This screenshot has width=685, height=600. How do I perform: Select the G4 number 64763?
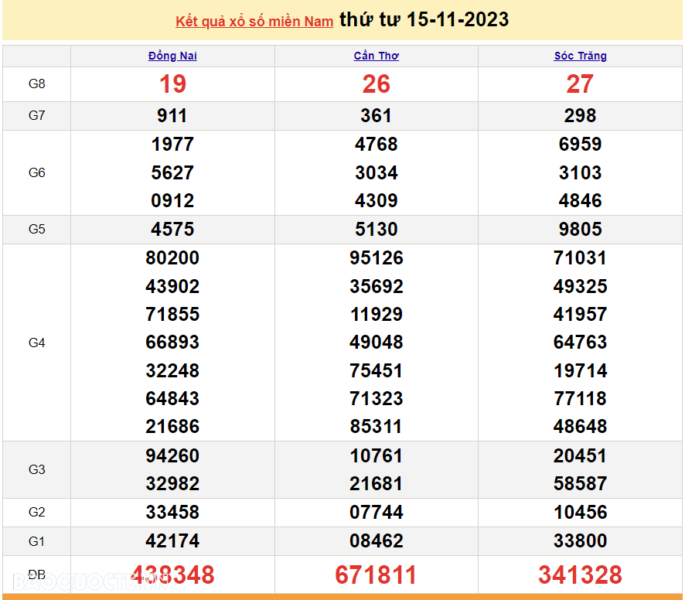tap(580, 343)
